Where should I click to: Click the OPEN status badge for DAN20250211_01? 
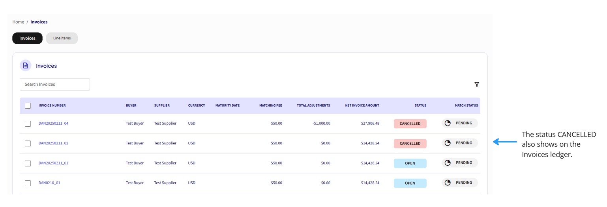point(410,163)
